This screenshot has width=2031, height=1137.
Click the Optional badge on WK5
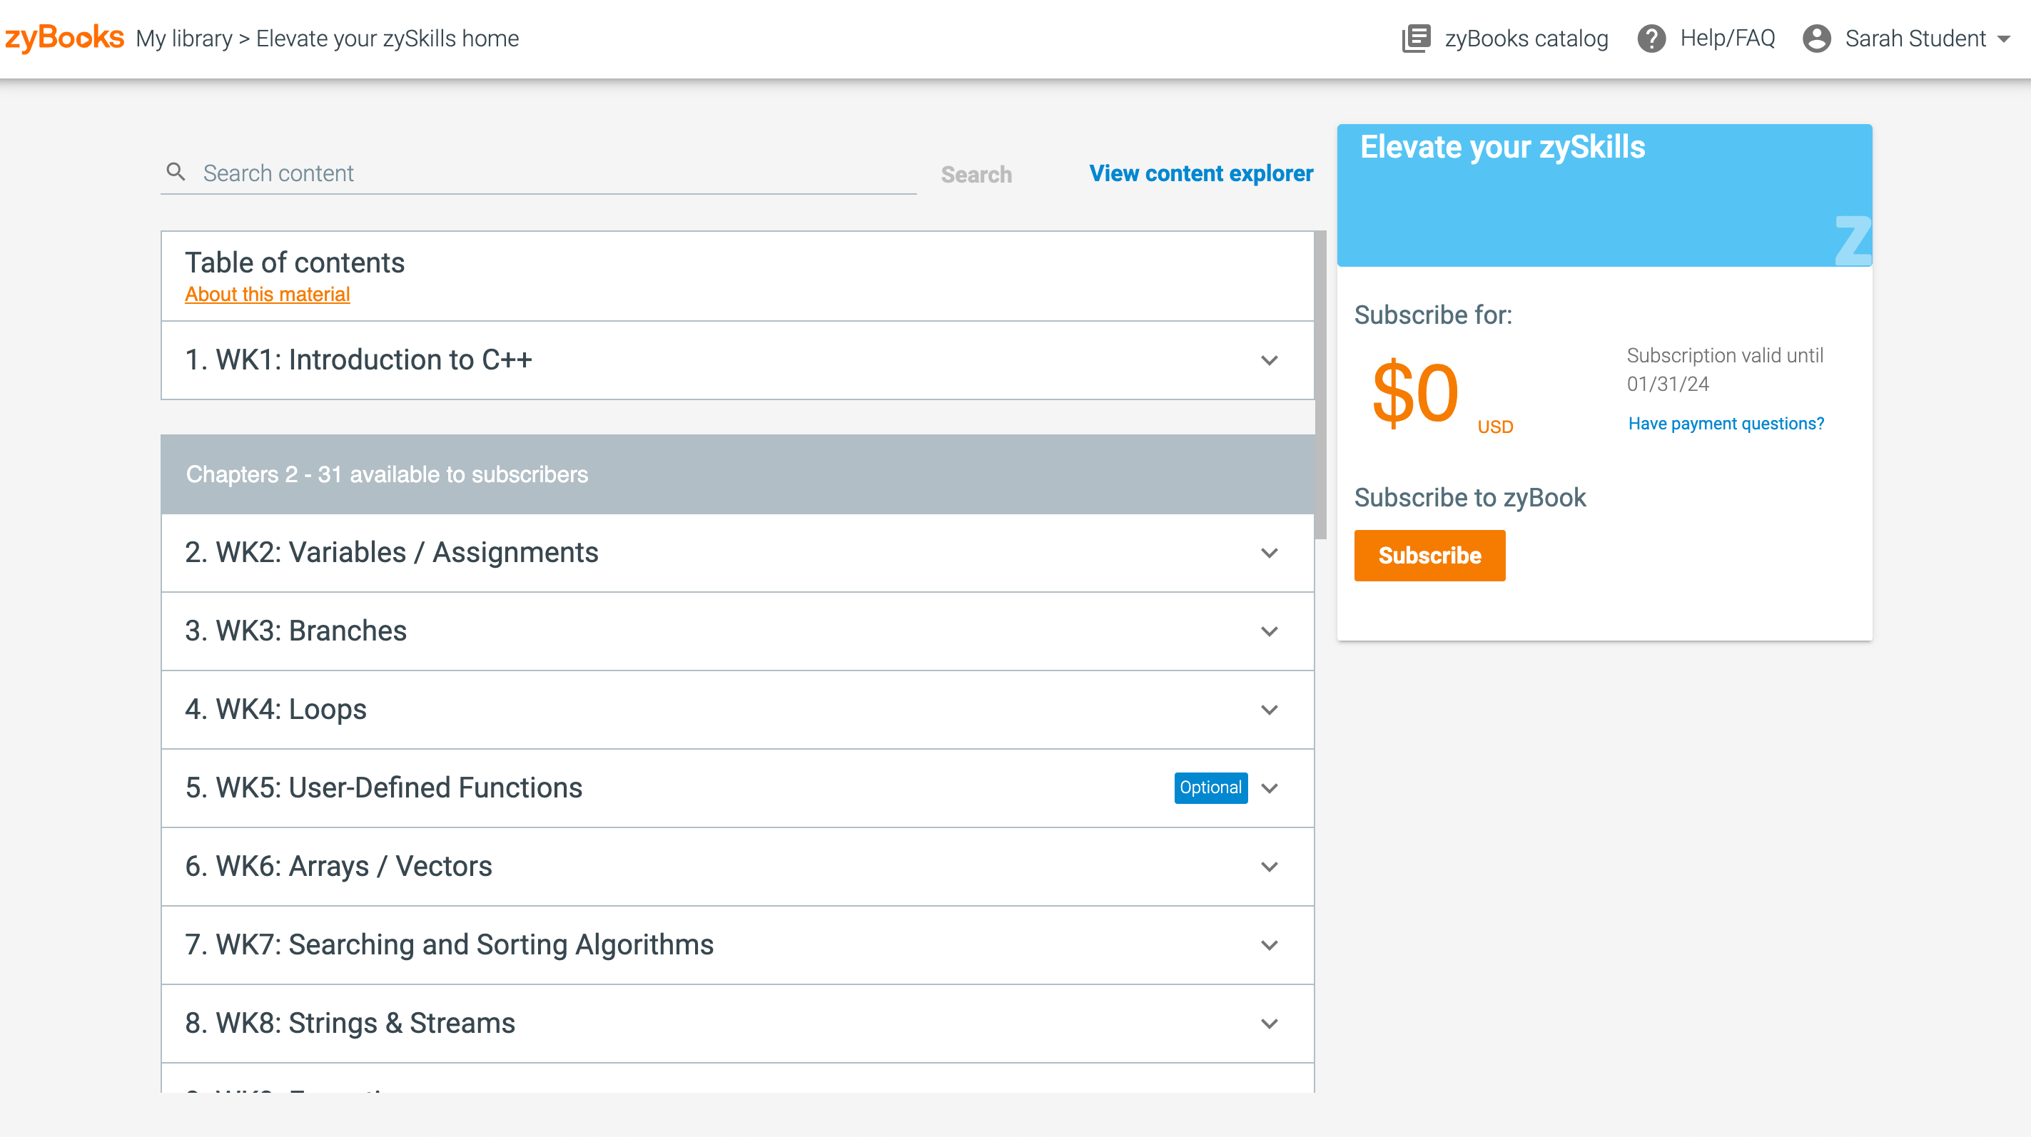(x=1210, y=787)
